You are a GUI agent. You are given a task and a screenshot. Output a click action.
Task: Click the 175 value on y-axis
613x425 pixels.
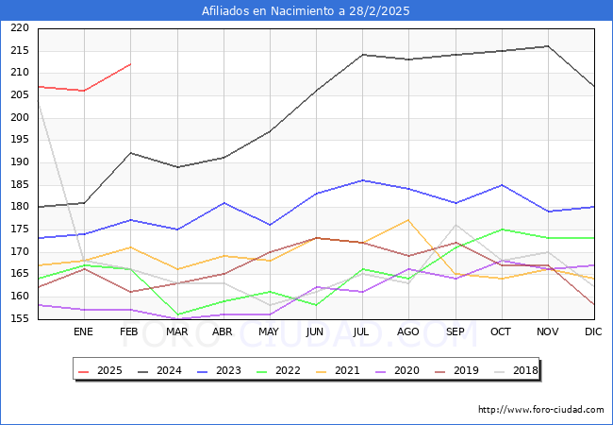pos(20,229)
